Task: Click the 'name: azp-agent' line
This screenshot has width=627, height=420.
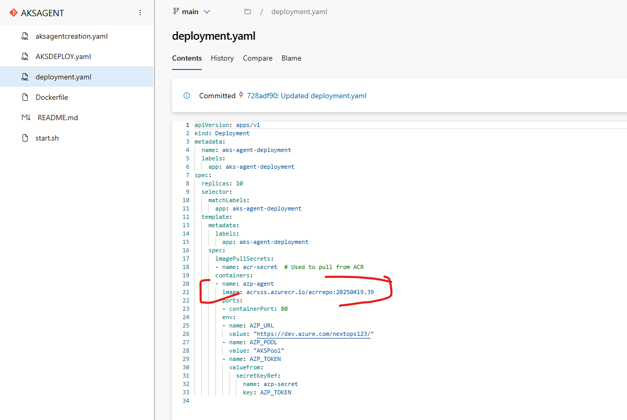Action: 244,284
